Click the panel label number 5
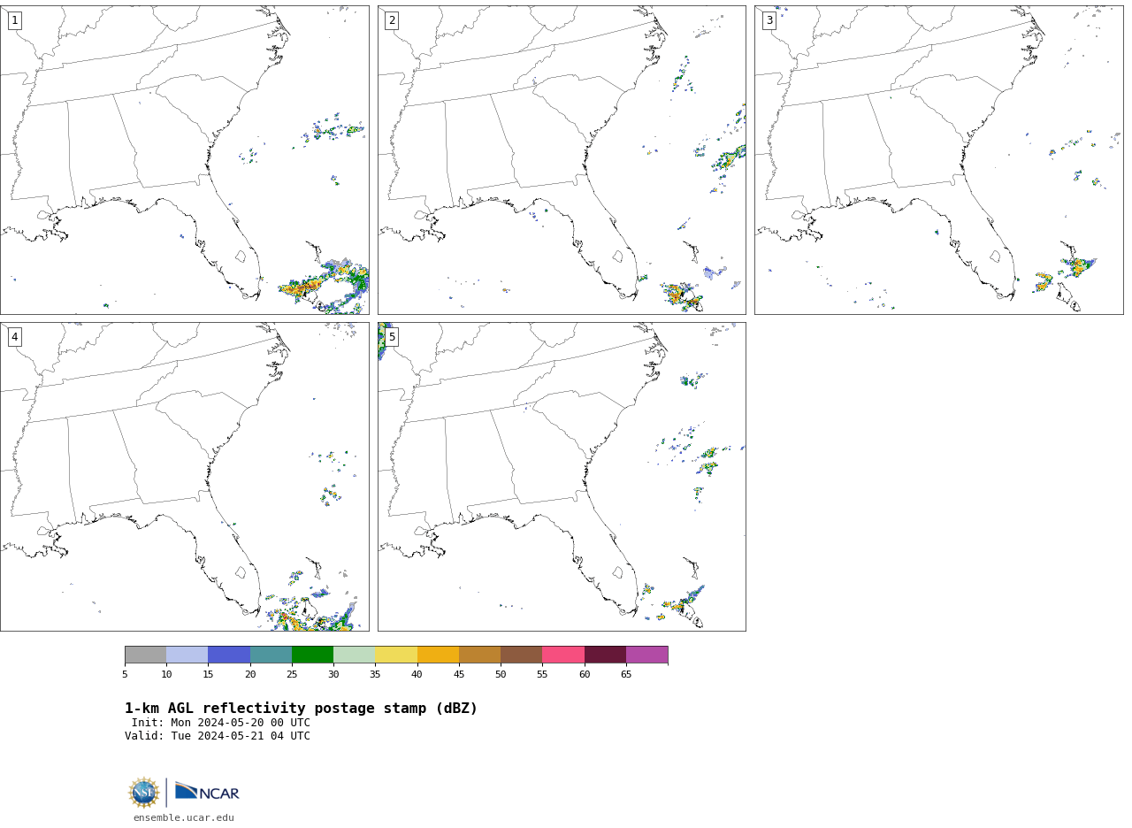Viewport: 1132px width, 828px height. [392, 337]
